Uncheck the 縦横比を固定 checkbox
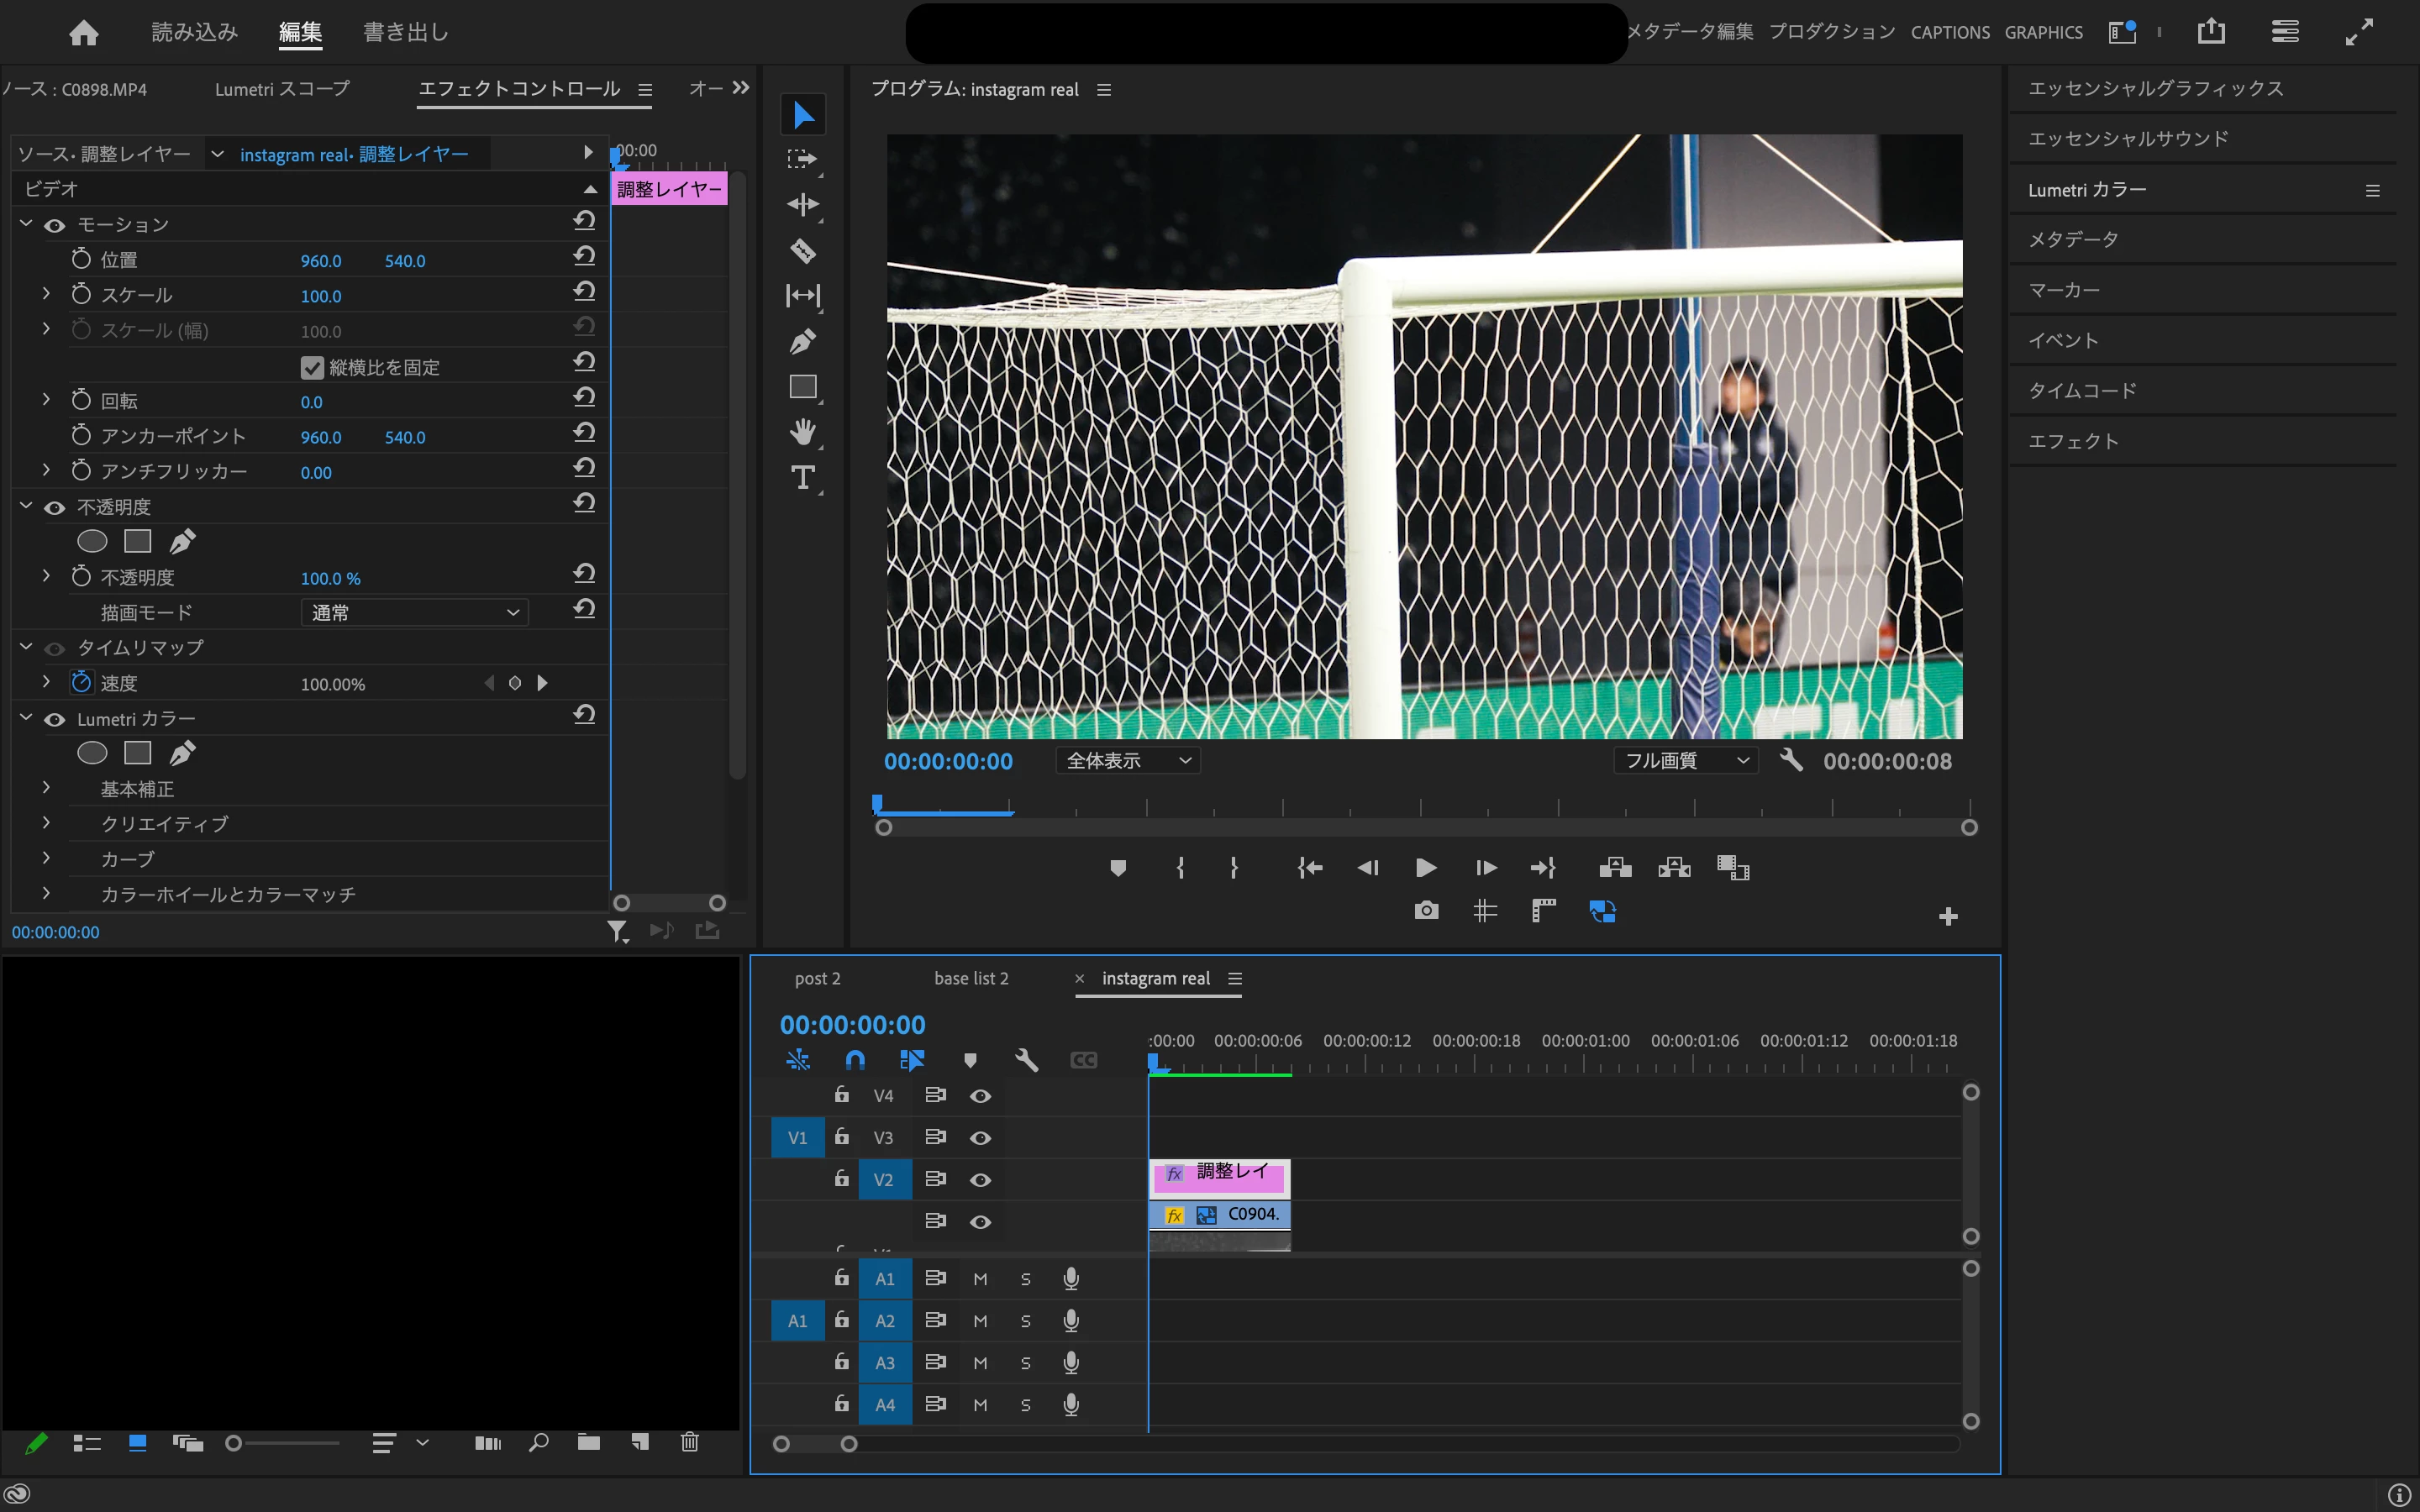Image resolution: width=2420 pixels, height=1512 pixels. click(x=312, y=368)
